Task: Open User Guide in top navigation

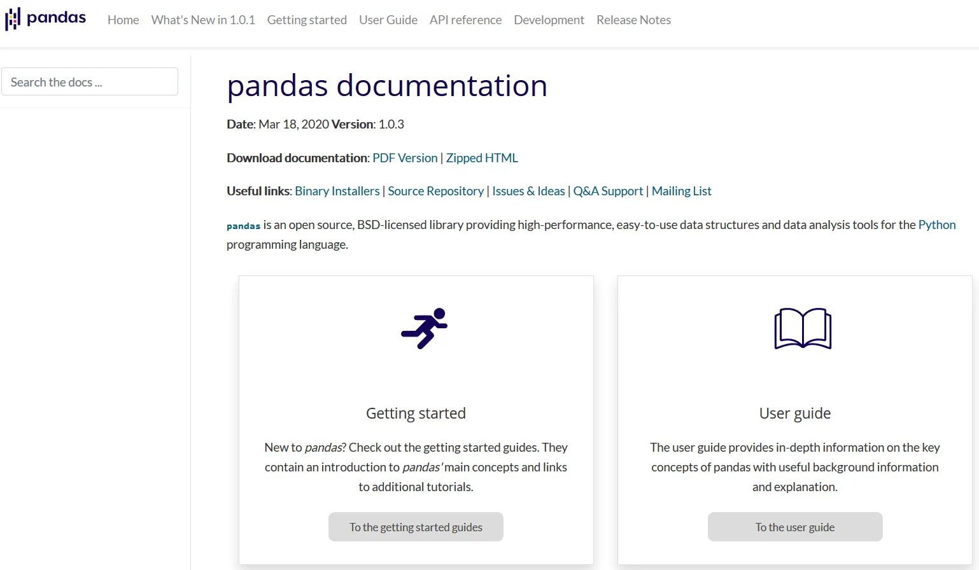Action: click(x=388, y=20)
